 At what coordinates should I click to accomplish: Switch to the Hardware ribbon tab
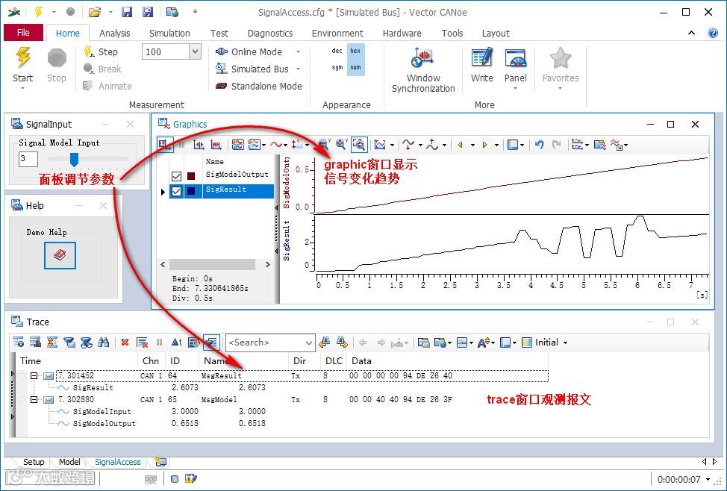(x=402, y=33)
